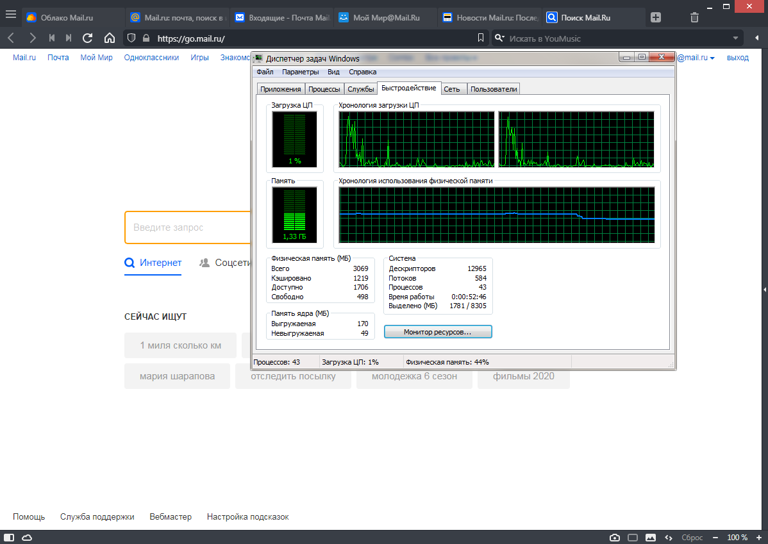This screenshot has width=768, height=544.
Task: Open the Вид menu in Task Manager
Action: coord(333,72)
